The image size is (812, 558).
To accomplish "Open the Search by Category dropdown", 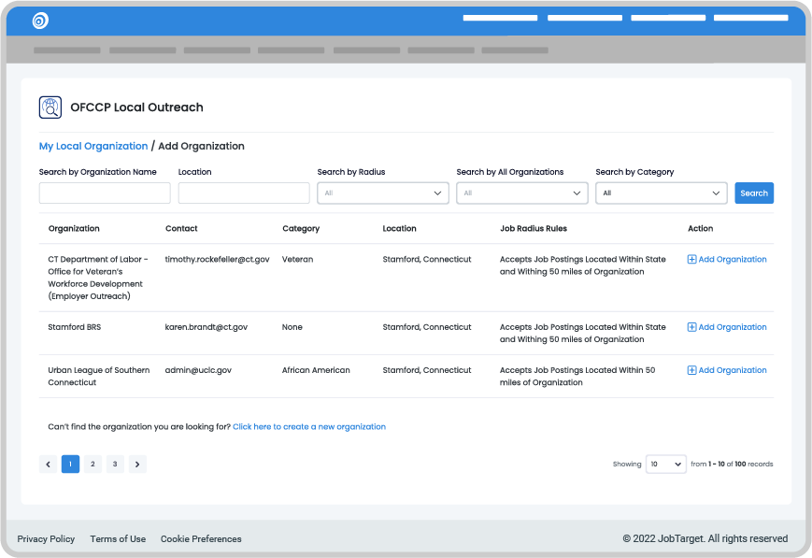I will tap(661, 193).
